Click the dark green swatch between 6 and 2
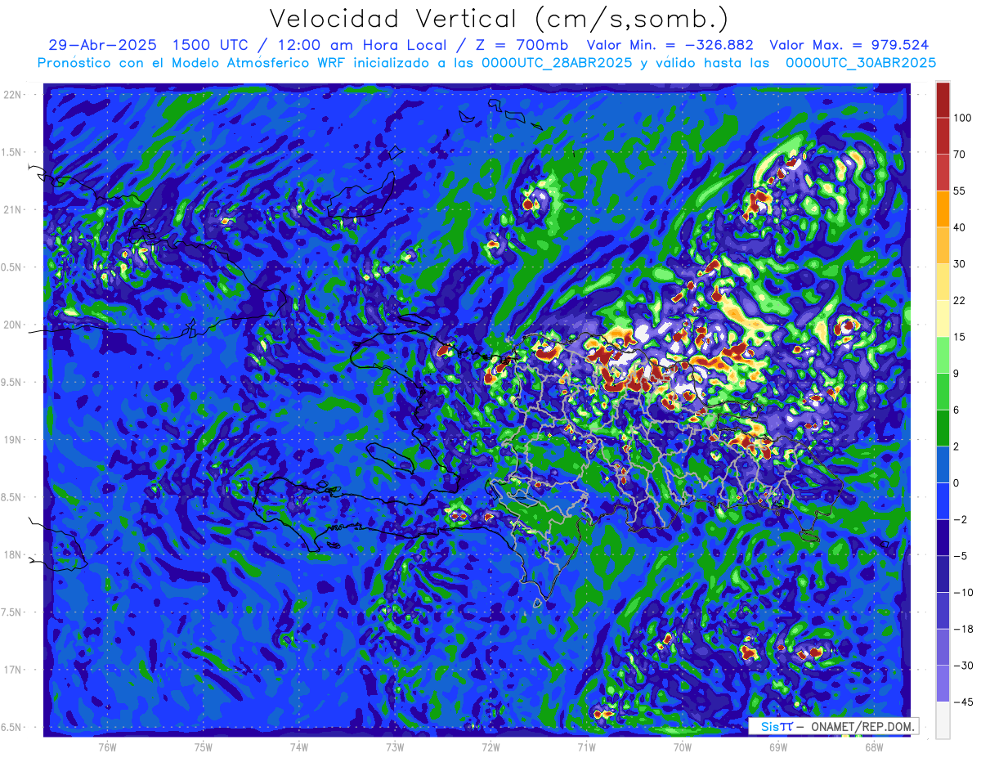Image resolution: width=981 pixels, height=758 pixels. pos(943,428)
